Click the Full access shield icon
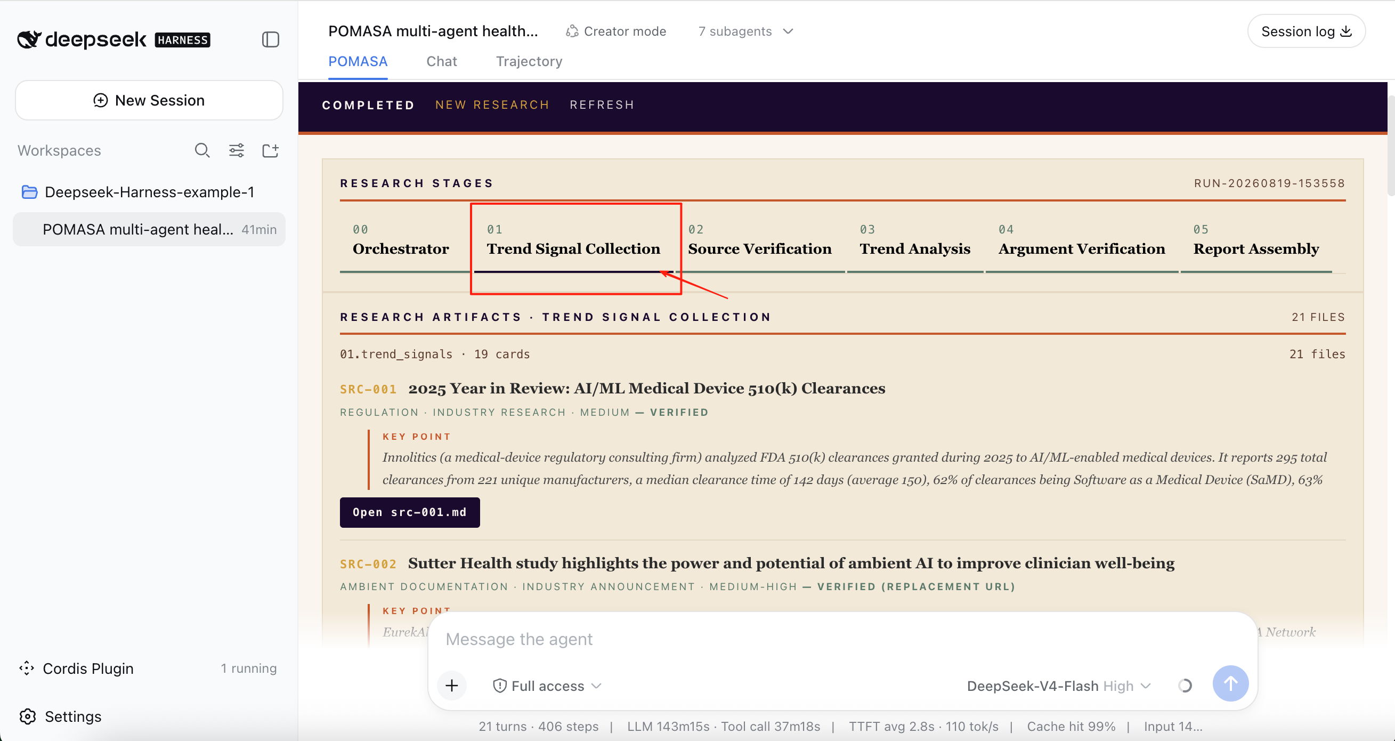 (x=499, y=686)
